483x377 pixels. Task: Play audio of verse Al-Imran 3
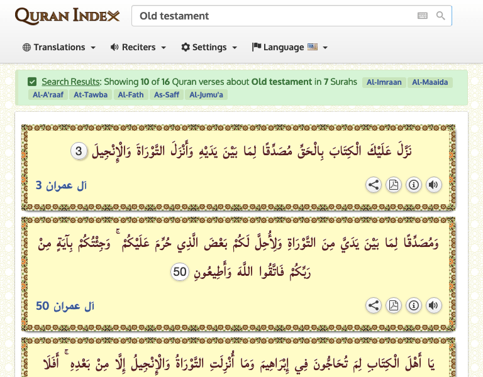click(x=433, y=185)
